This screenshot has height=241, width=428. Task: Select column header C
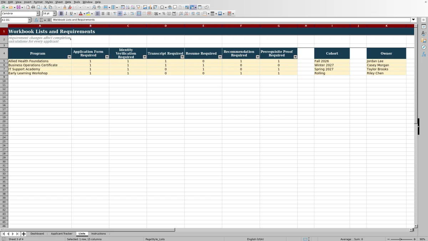(x=128, y=26)
